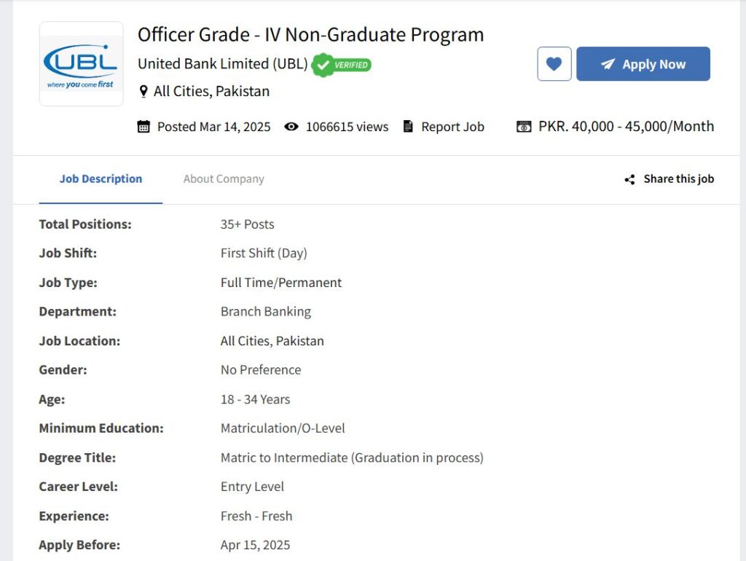
Task: Click the 'Minimum Education:' label
Action: coord(101,428)
